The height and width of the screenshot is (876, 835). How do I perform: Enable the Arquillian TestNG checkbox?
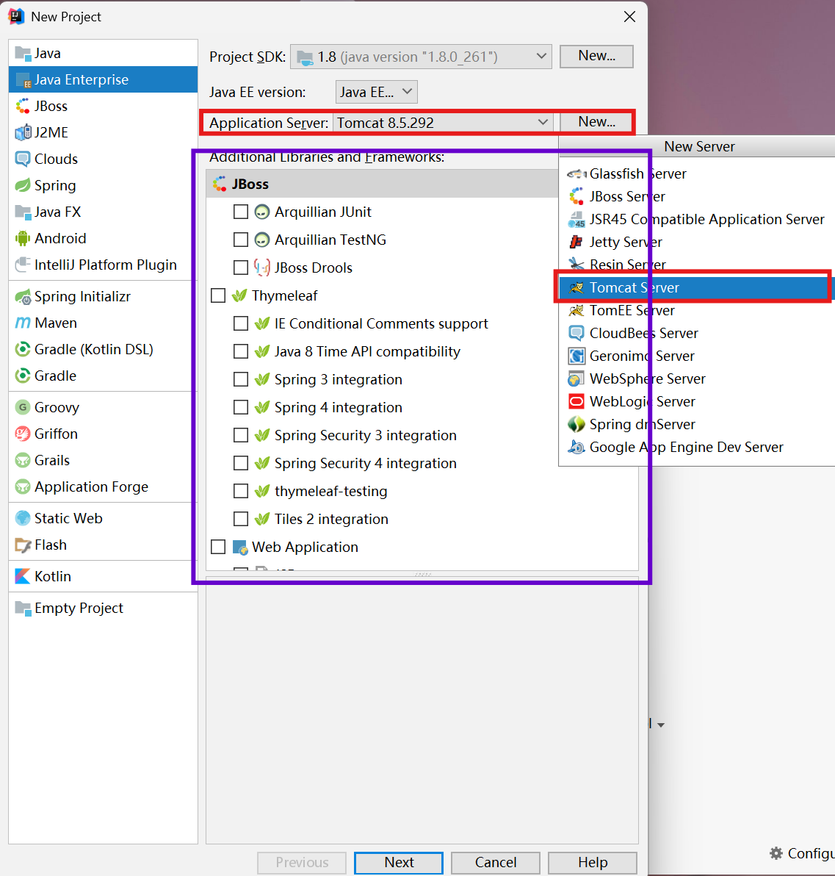(x=241, y=240)
